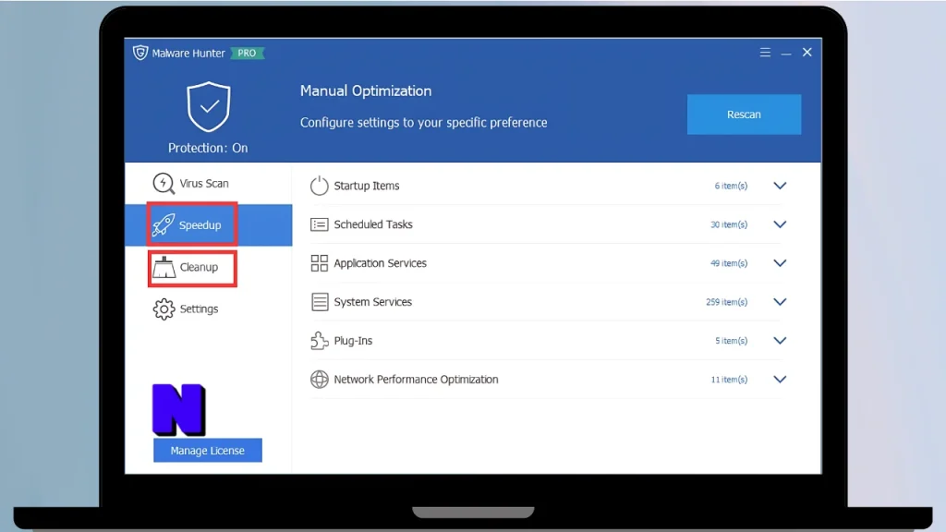Click the '6 item(s)' count
Screen dimensions: 946x532
[x=732, y=186]
